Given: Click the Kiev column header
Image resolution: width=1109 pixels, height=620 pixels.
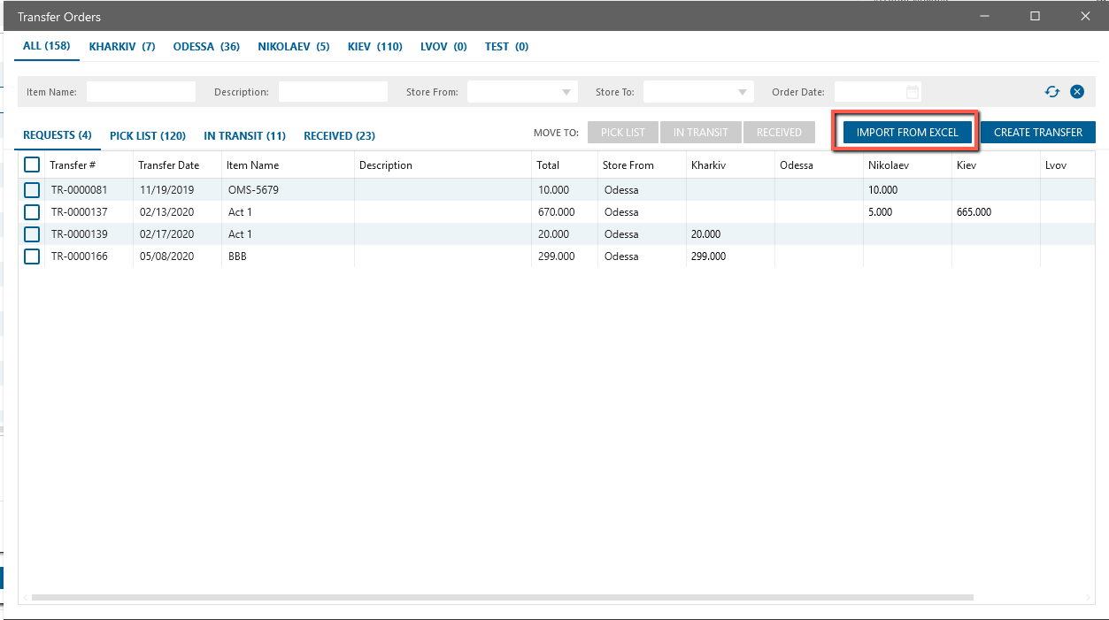Looking at the screenshot, I should (x=996, y=165).
